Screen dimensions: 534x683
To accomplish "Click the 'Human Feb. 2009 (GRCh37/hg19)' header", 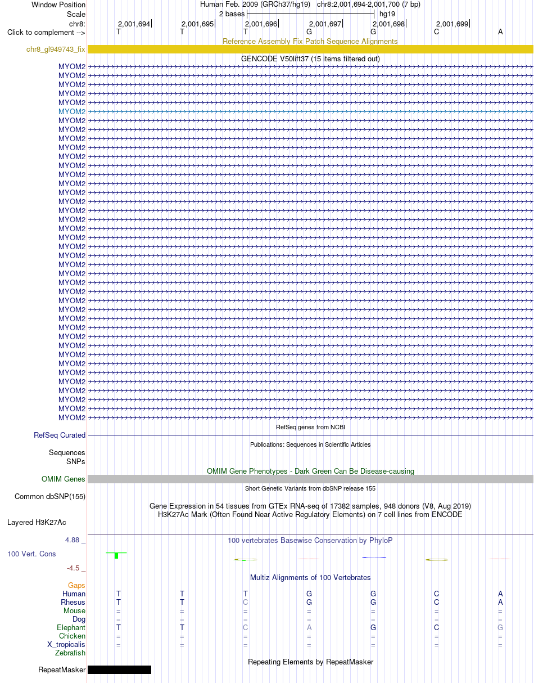I will (255, 5).
